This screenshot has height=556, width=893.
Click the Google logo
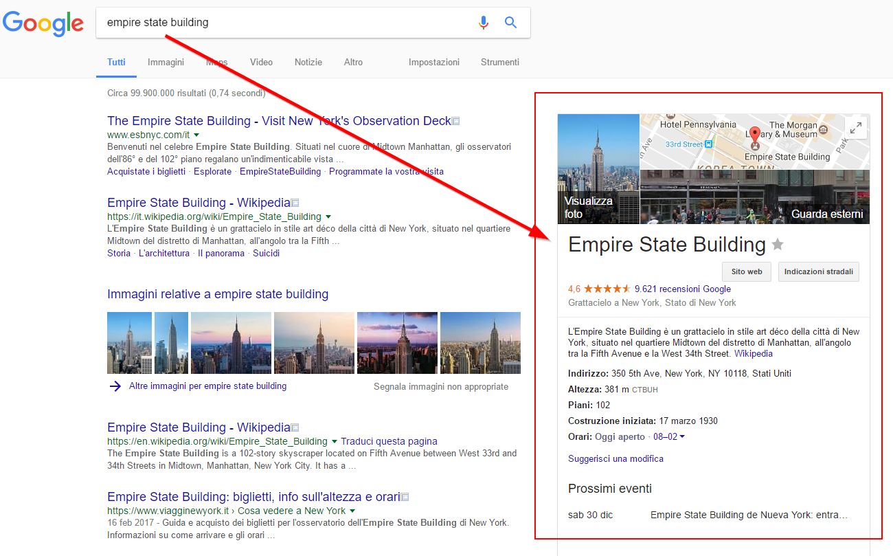coord(43,23)
